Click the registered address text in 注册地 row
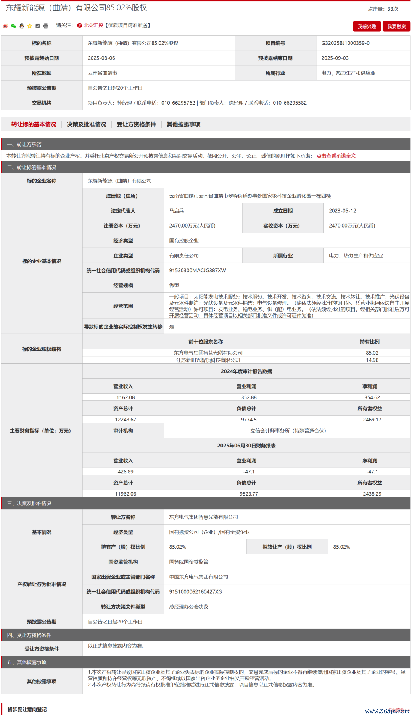This screenshot has height=717, width=412. point(250,196)
